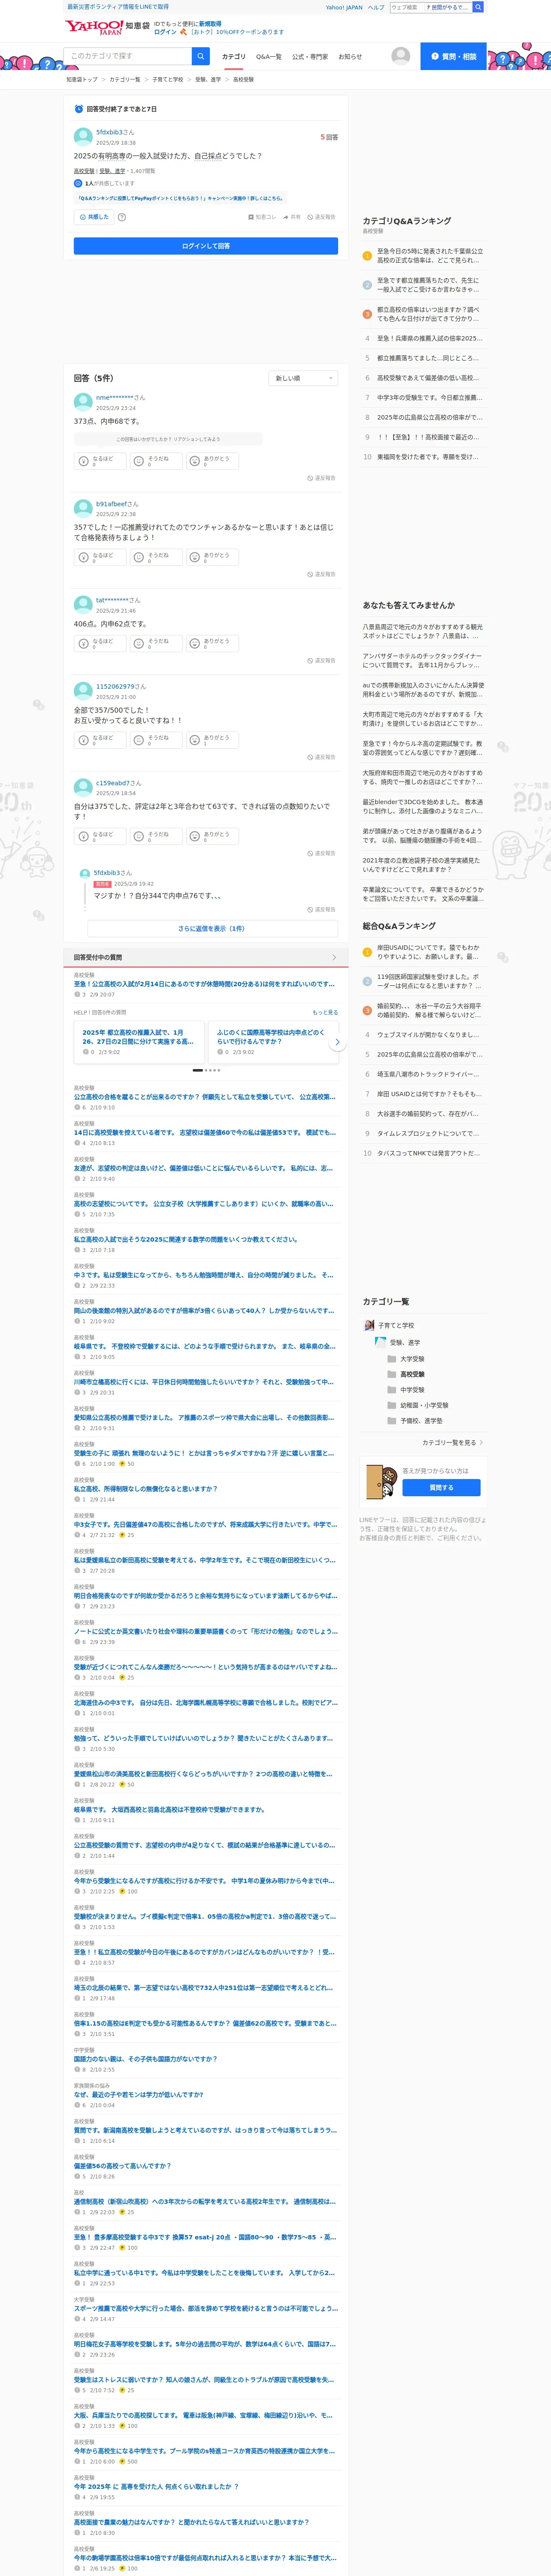Click into ウェブ検索 input field
The width and height of the screenshot is (551, 2576).
tap(406, 7)
